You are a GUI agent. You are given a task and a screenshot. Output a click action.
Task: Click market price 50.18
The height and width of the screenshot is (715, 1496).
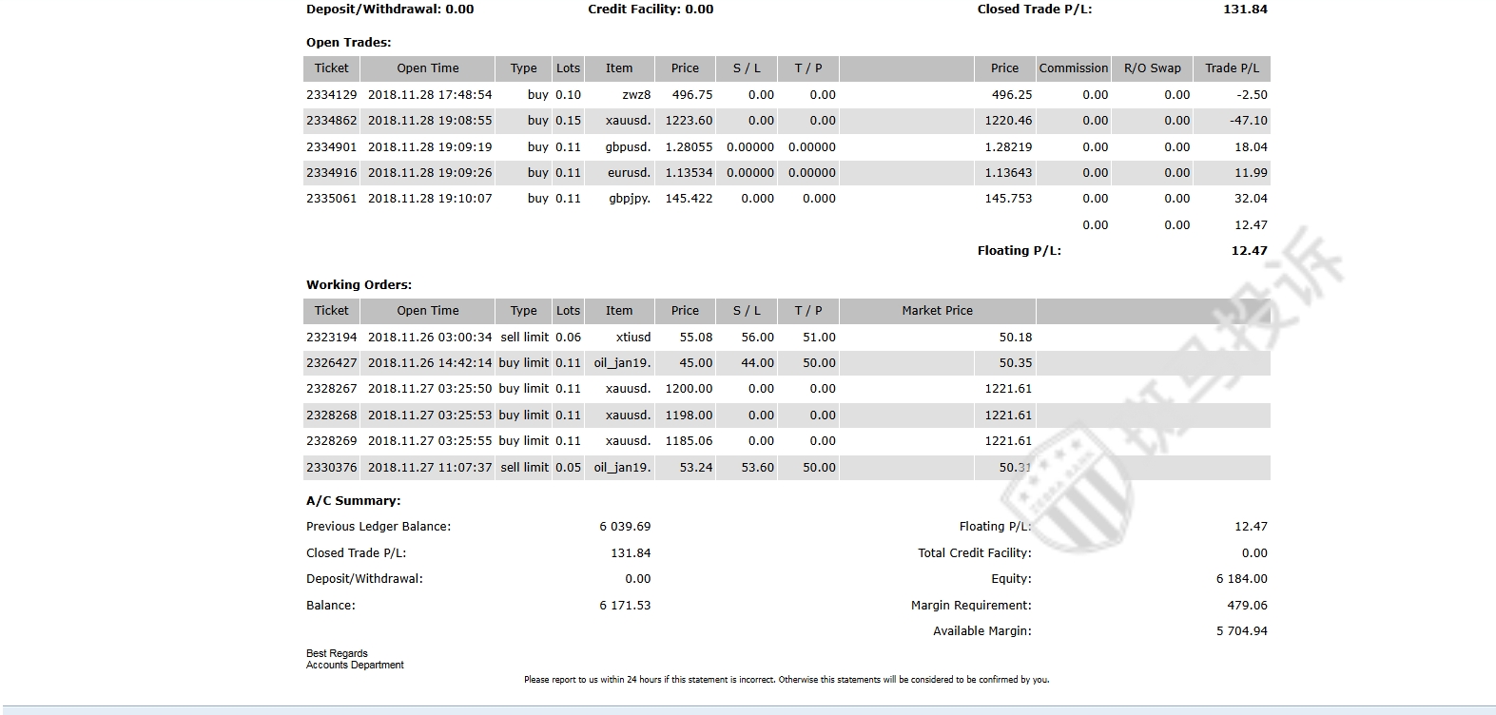click(x=1016, y=338)
